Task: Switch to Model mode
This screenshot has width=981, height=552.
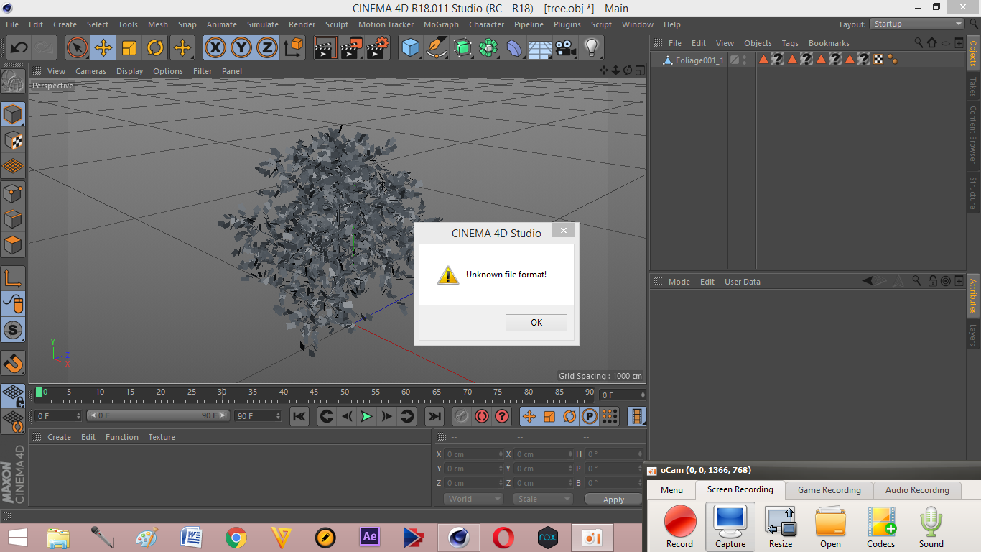Action: (x=13, y=114)
